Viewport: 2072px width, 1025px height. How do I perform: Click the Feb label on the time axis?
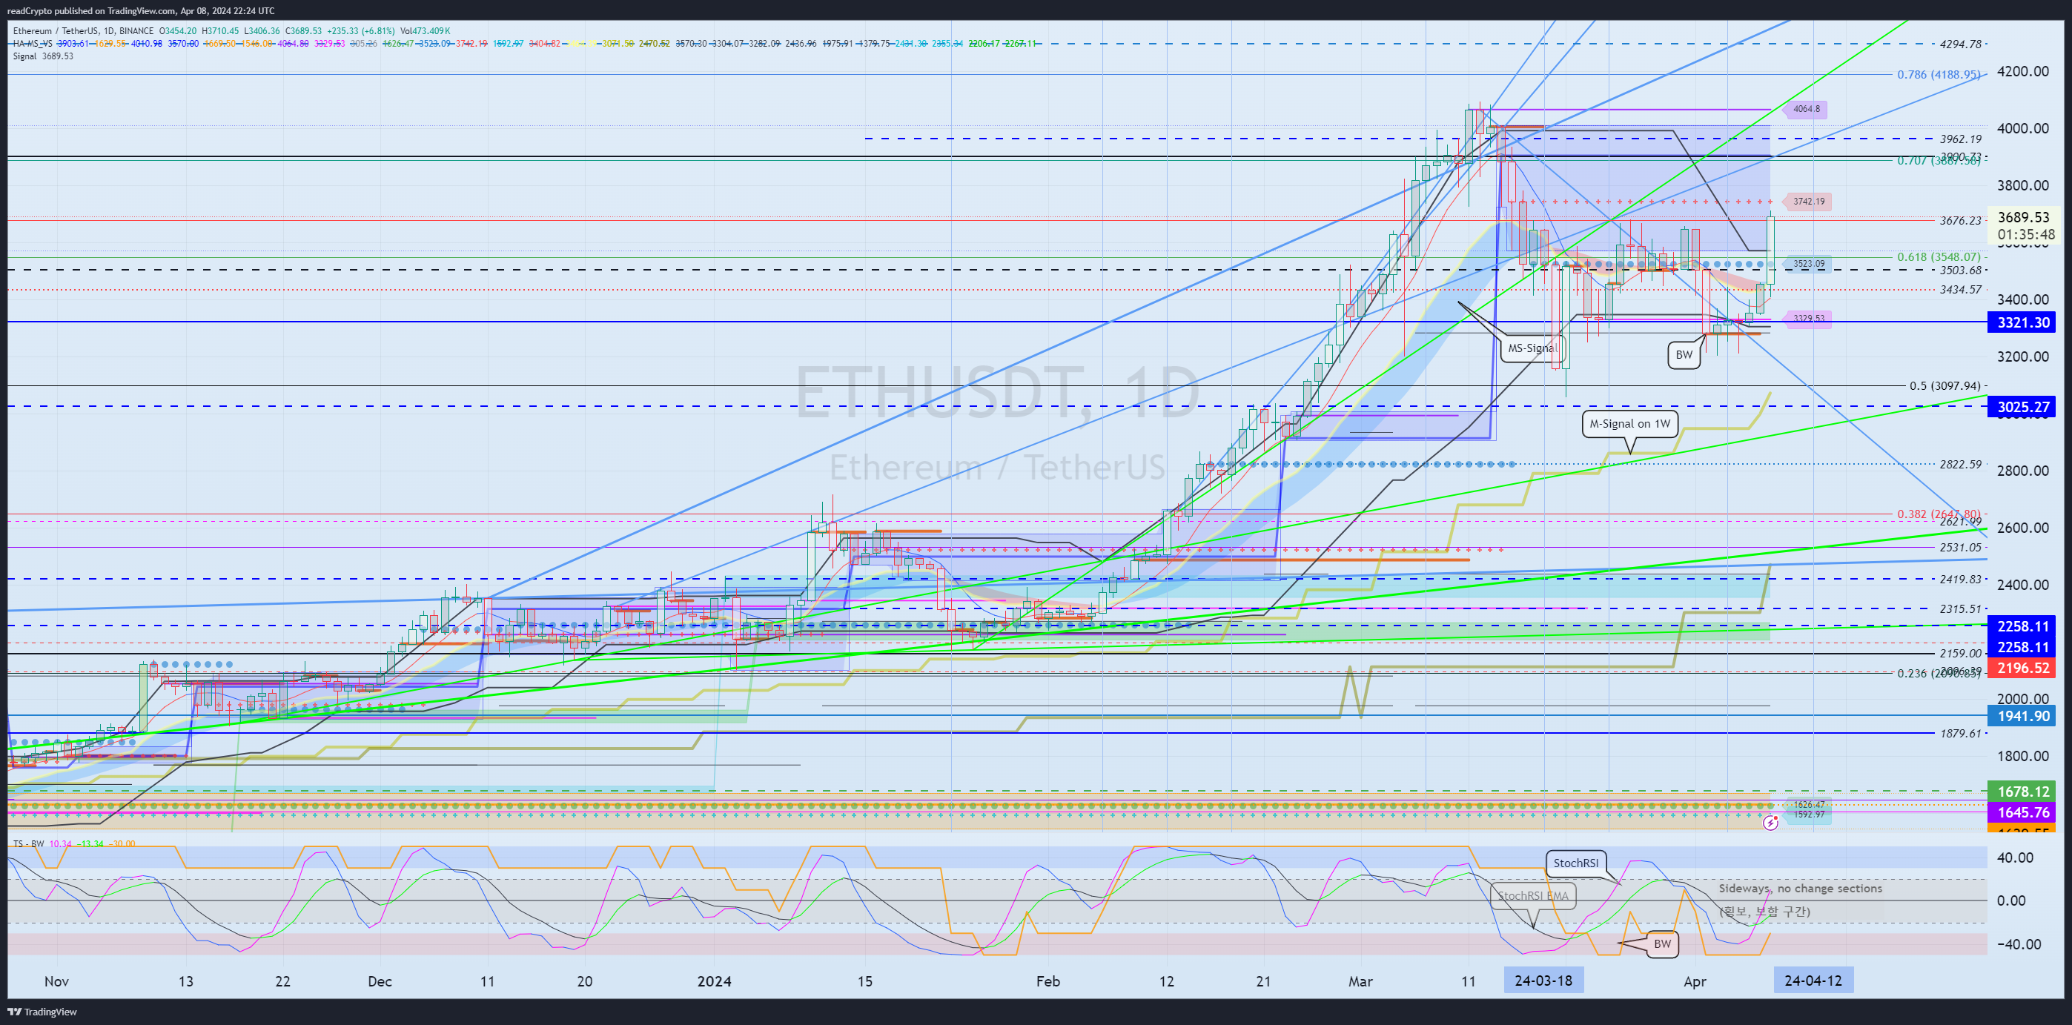click(x=1048, y=981)
